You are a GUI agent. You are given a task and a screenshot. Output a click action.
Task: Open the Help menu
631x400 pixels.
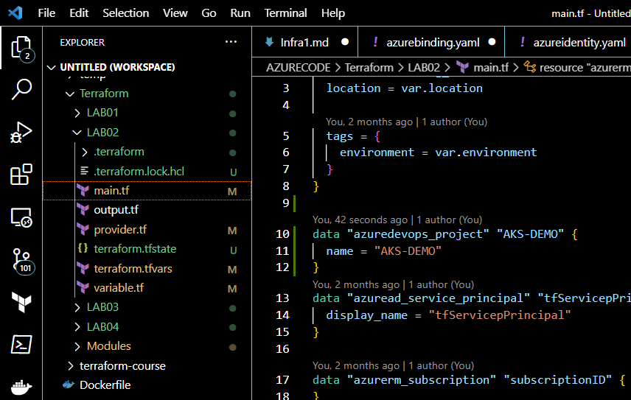[332, 13]
